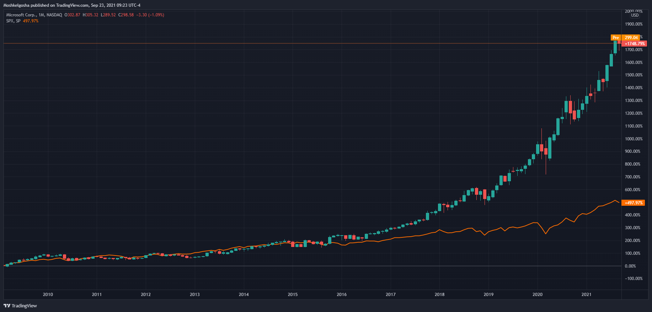This screenshot has height=312, width=652.
Task: Click the 2018 label on time axis
Action: (439, 295)
